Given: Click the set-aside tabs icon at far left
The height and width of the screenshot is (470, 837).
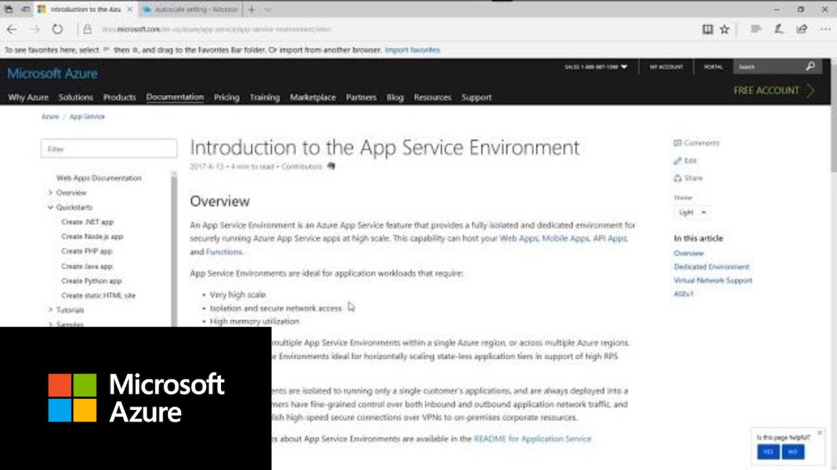Looking at the screenshot, I should tap(8, 10).
